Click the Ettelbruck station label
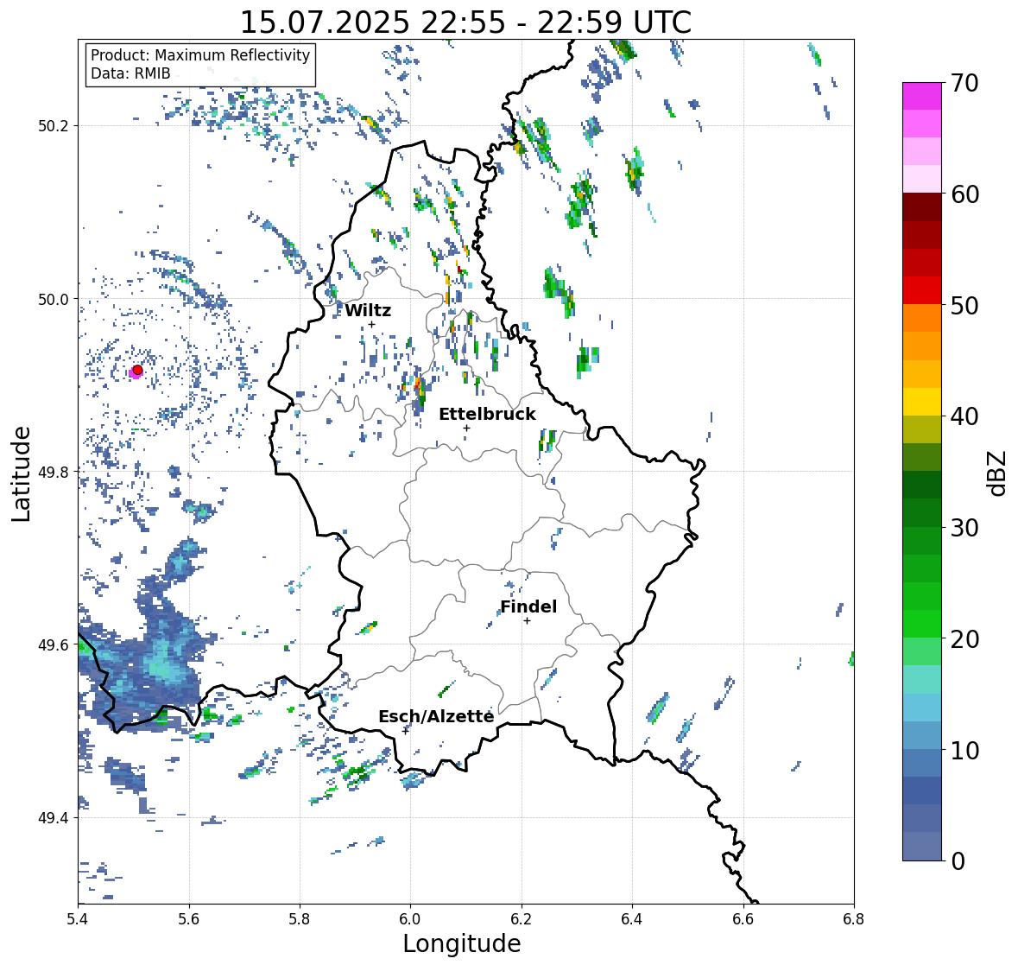The width and height of the screenshot is (1018, 965). [487, 414]
